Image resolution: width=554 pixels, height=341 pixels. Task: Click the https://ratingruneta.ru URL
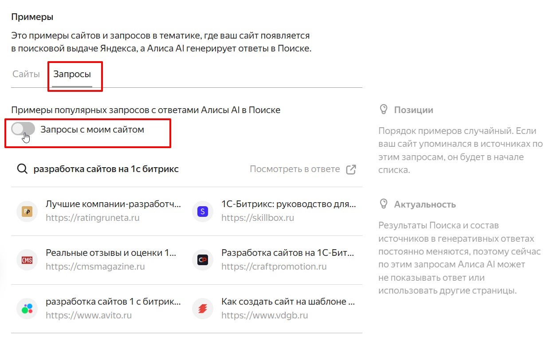pos(93,218)
